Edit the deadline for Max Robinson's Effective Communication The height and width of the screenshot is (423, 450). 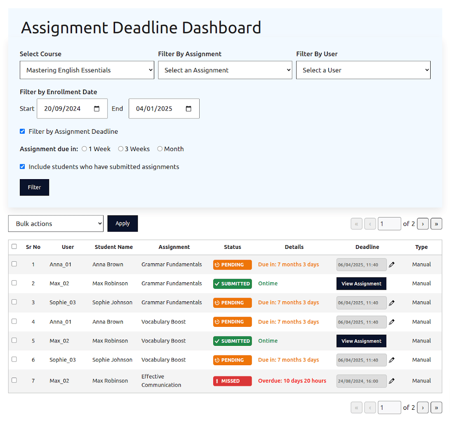coord(391,381)
